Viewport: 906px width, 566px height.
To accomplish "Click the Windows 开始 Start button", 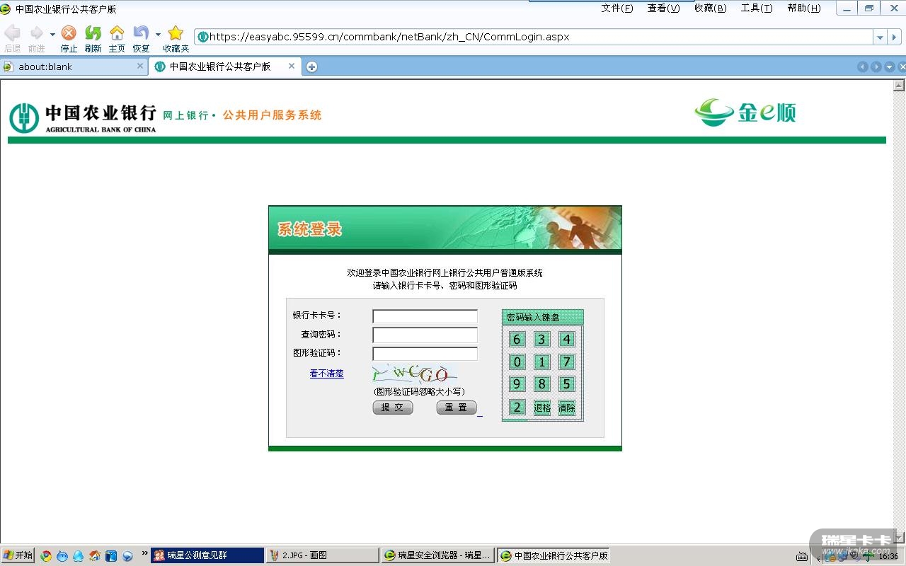I will click(18, 555).
